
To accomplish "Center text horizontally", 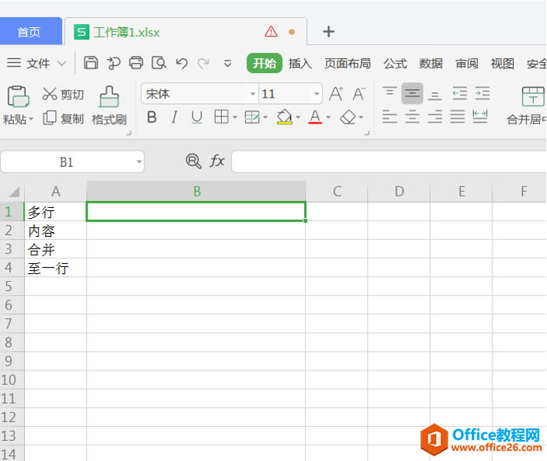I will [x=412, y=116].
